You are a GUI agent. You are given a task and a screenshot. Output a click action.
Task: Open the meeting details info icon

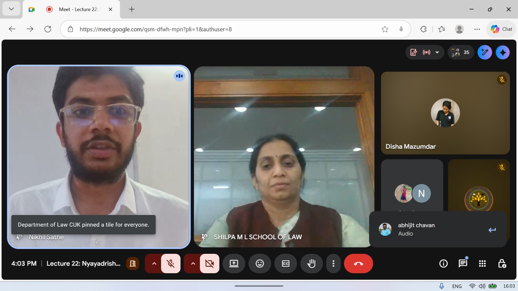tap(443, 264)
